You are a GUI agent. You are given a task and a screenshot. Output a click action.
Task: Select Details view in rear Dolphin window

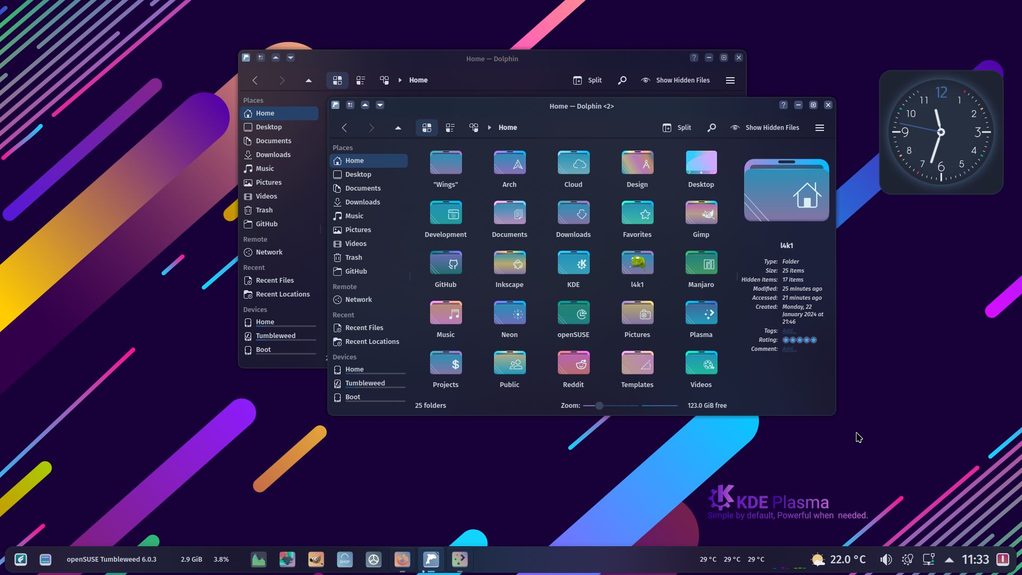click(x=384, y=80)
